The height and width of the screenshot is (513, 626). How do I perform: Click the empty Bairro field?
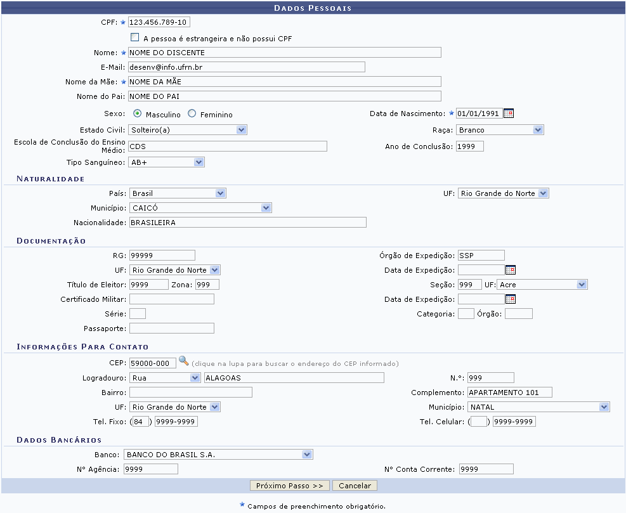(190, 393)
